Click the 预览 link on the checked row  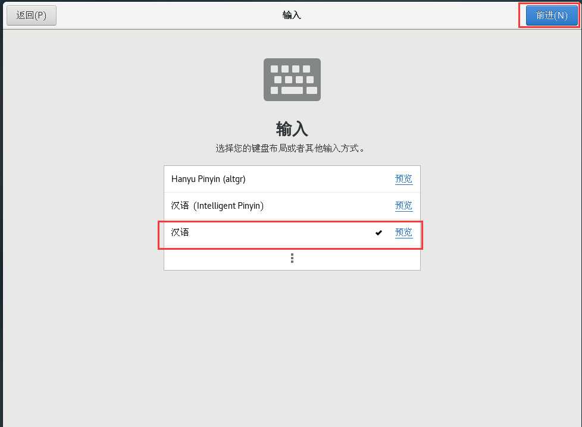(x=403, y=233)
